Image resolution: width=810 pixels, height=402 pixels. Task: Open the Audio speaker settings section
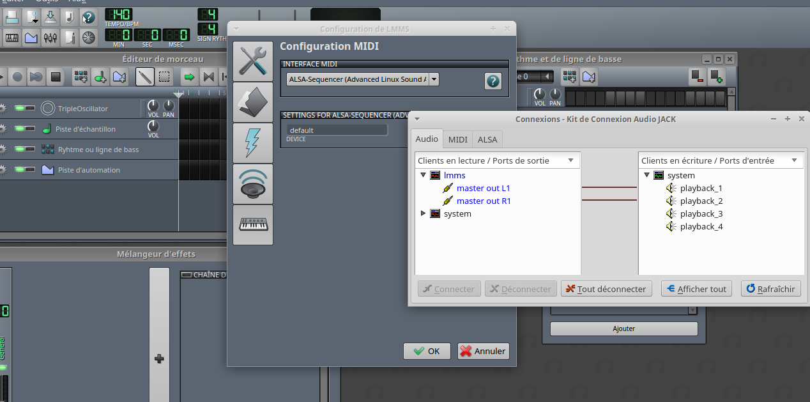[253, 184]
